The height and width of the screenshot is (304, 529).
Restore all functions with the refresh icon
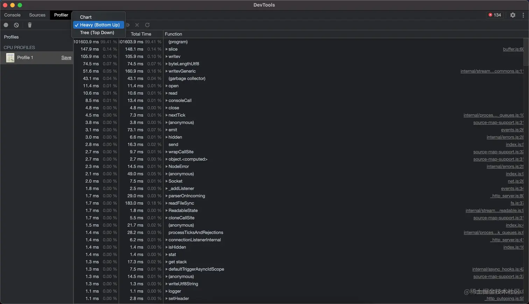pyautogui.click(x=147, y=25)
